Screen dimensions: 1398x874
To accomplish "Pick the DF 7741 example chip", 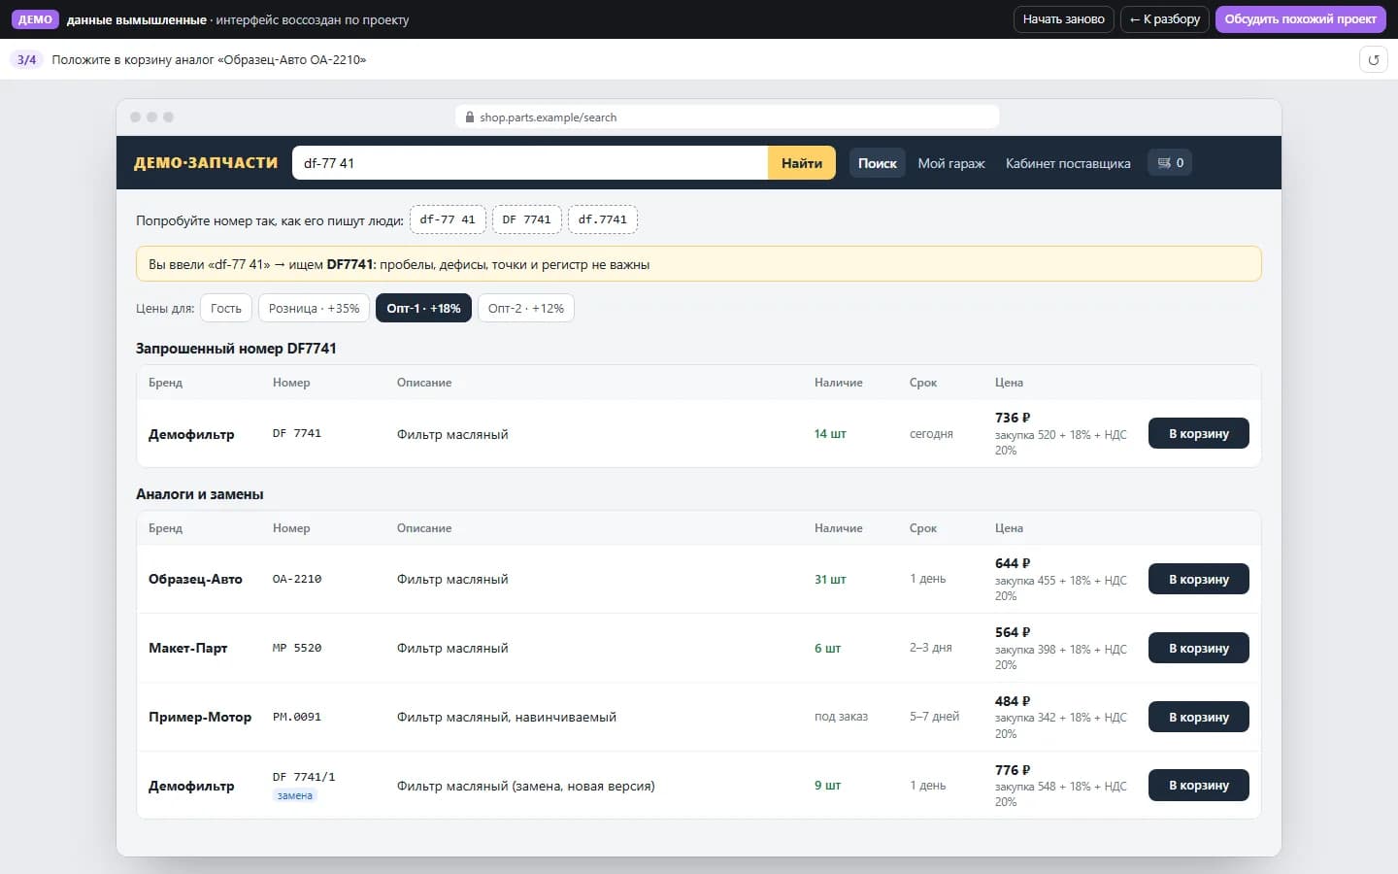I will point(526,219).
